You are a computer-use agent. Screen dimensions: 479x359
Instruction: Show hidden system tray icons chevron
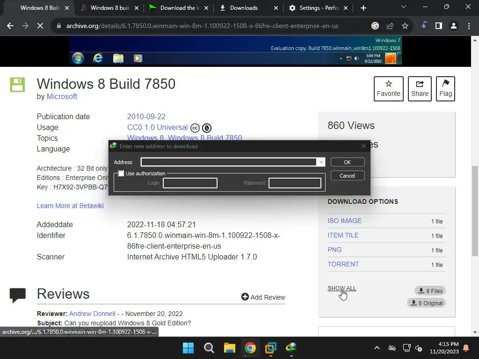click(x=377, y=348)
